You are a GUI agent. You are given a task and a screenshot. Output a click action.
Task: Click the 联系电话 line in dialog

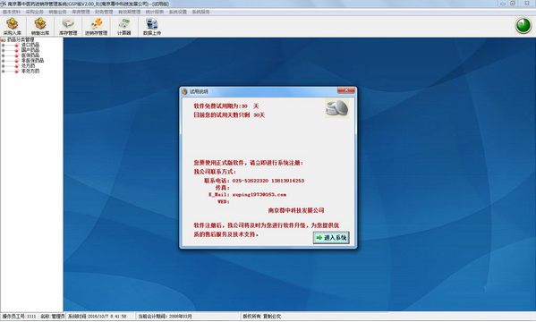point(254,181)
